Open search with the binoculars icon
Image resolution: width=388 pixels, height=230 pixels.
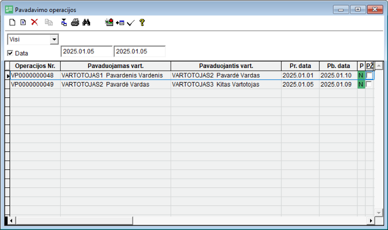(x=86, y=22)
